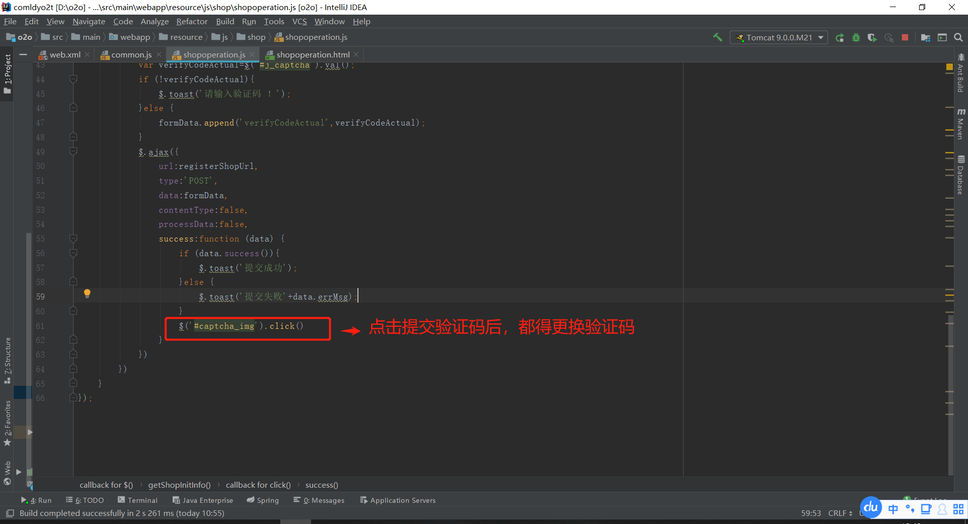Place cursor at end of line 61 code
Image resolution: width=968 pixels, height=524 pixels.
tap(304, 326)
